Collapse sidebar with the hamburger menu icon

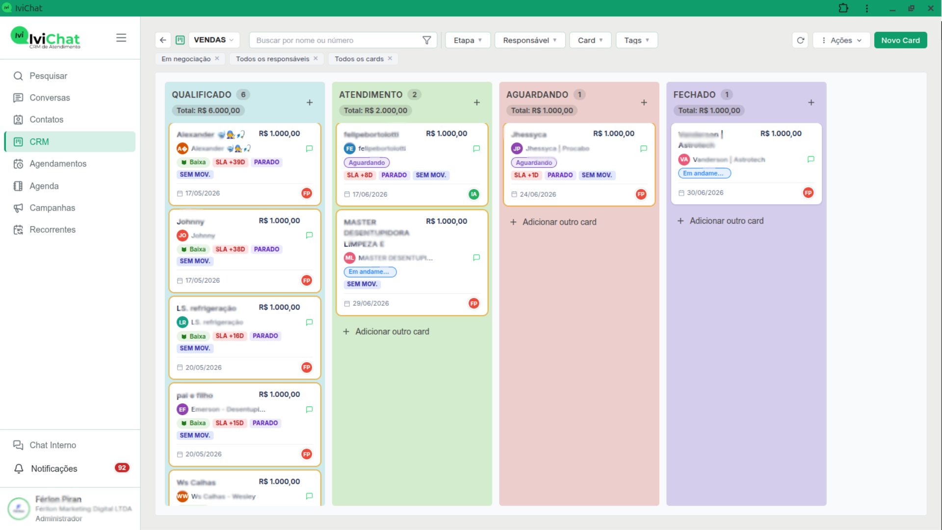point(121,38)
